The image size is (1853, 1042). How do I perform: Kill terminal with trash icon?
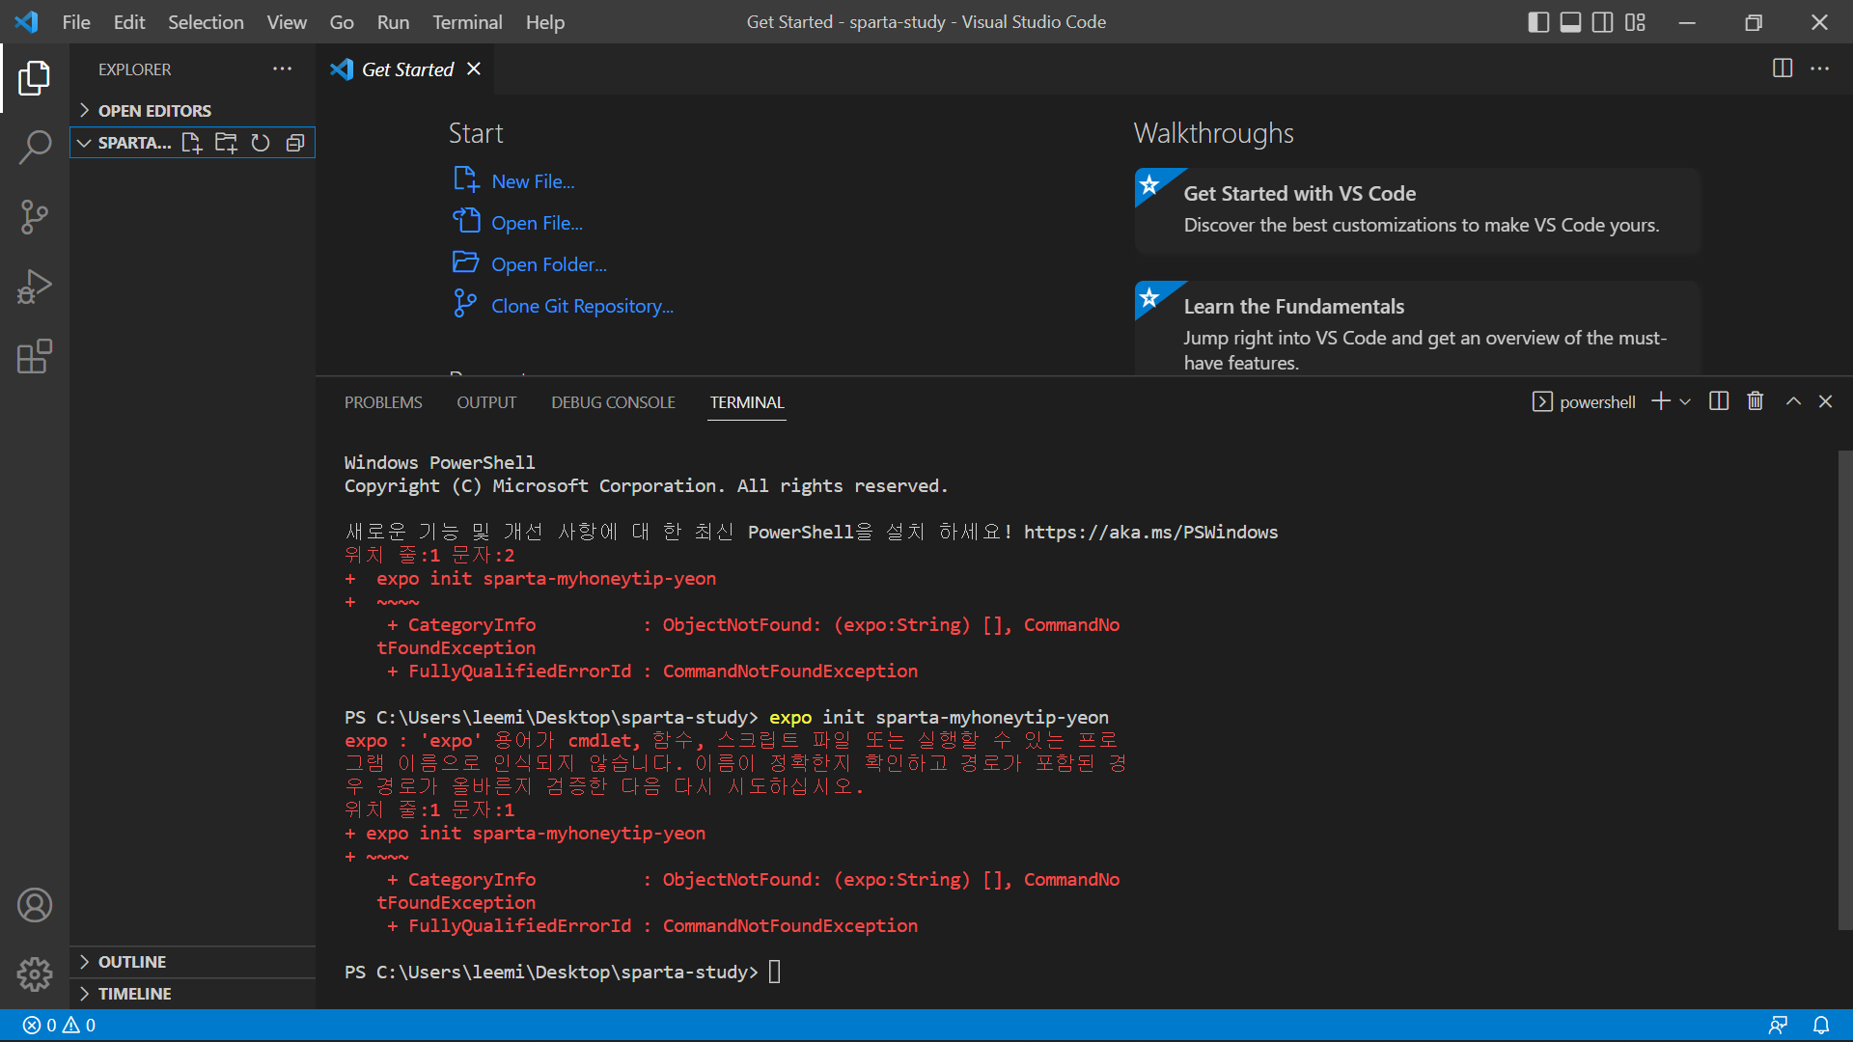point(1756,401)
